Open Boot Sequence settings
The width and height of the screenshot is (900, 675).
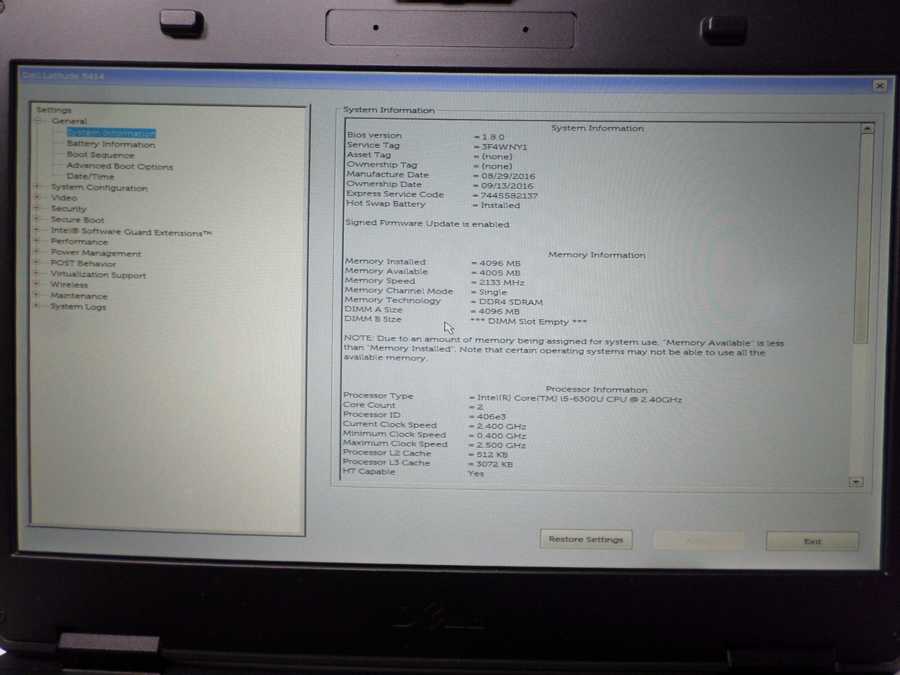click(x=101, y=155)
